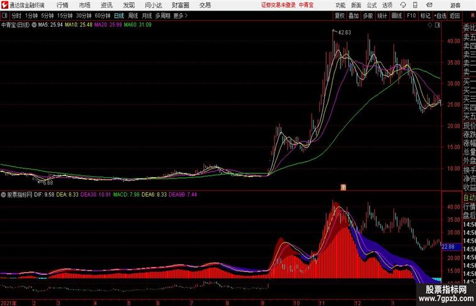
Task: Click the red 中青宝 stock name in title bar
Action: [x=306, y=5]
